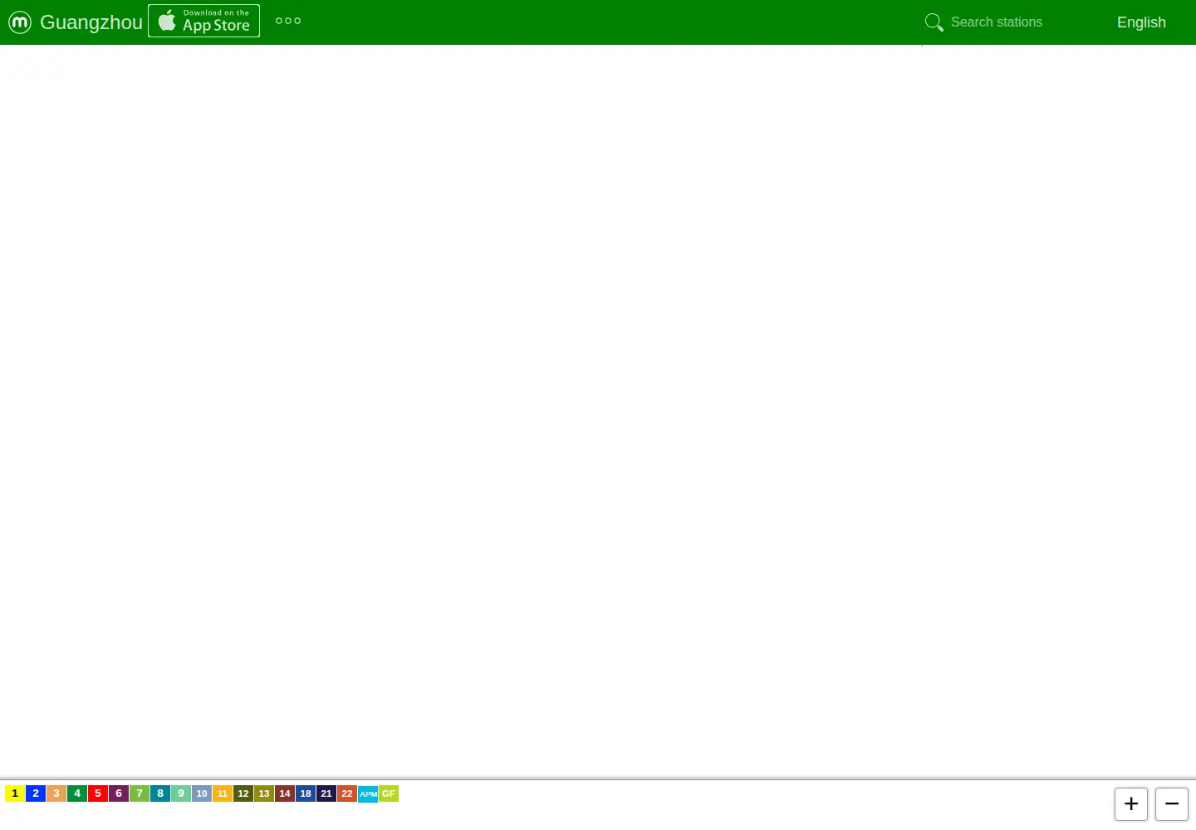1196x830 pixels.
Task: Choose Line 3 orange badge
Action: pyautogui.click(x=56, y=793)
